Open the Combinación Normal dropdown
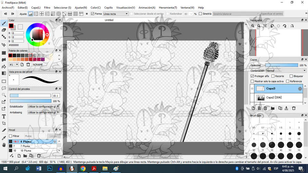308x173 pixels. [286, 71]
